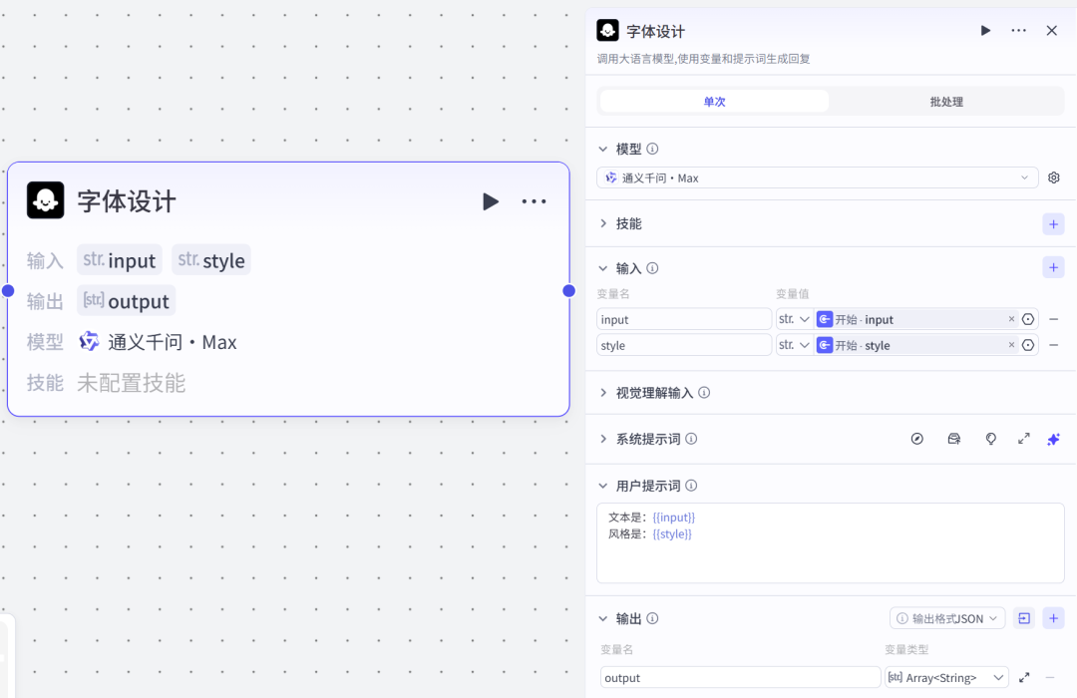The height and width of the screenshot is (698, 1077).
Task: Switch to the 批处理 tab
Action: click(x=945, y=102)
